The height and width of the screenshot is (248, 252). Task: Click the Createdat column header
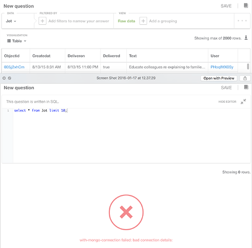point(41,56)
